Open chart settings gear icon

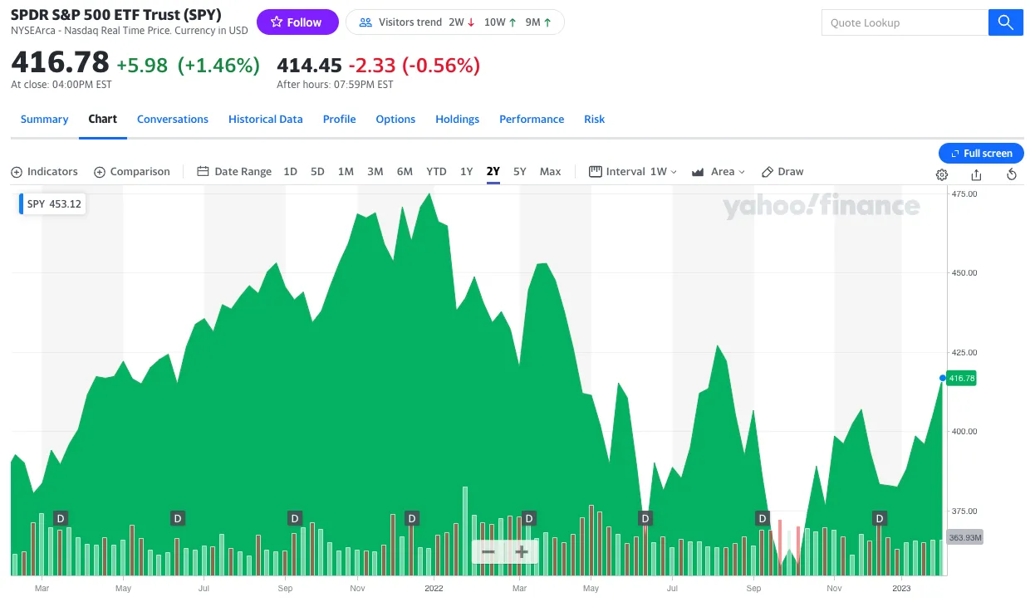(942, 174)
